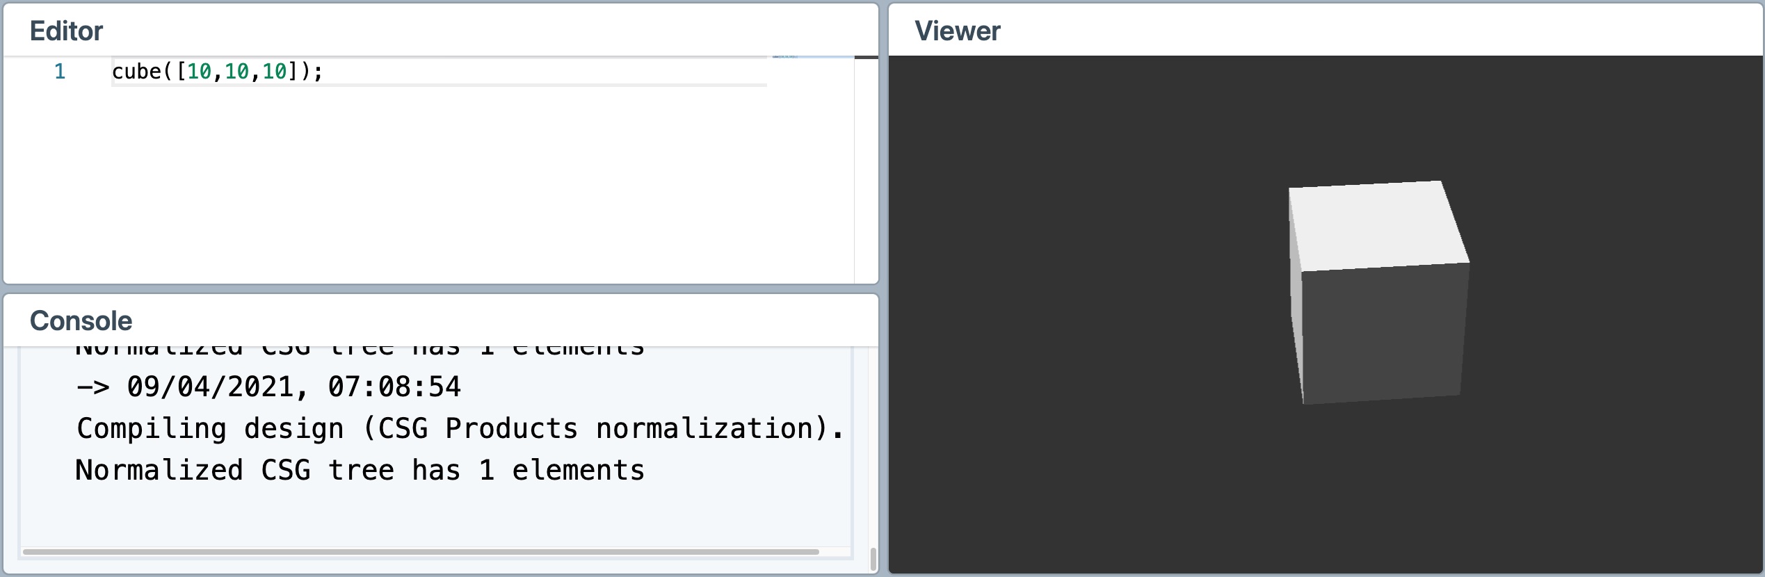Click the editor minimap preview
Screen dimensions: 1765x577
point(786,57)
